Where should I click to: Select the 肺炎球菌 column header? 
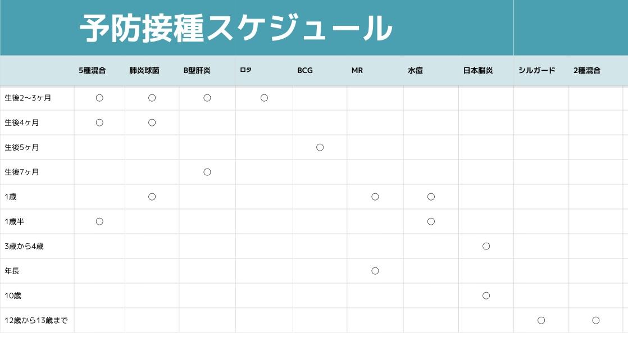(x=144, y=71)
